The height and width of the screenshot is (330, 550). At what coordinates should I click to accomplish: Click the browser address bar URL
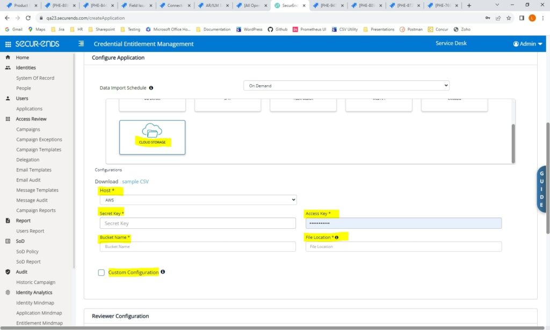[x=85, y=18]
